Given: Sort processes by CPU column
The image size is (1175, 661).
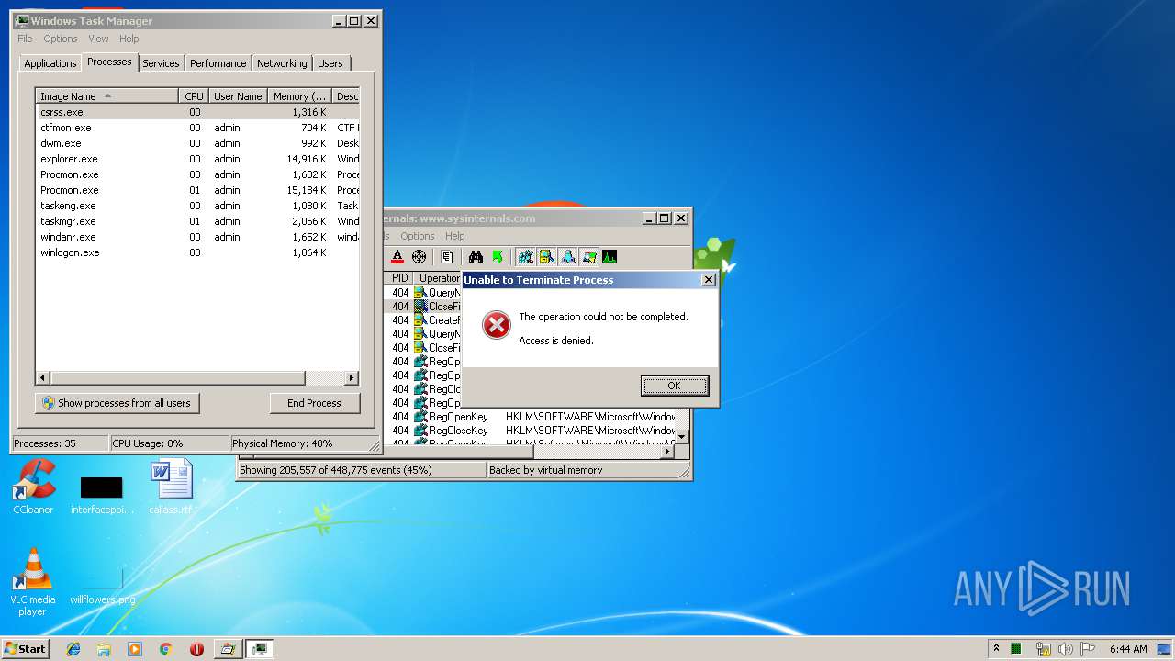Looking at the screenshot, I should point(194,96).
